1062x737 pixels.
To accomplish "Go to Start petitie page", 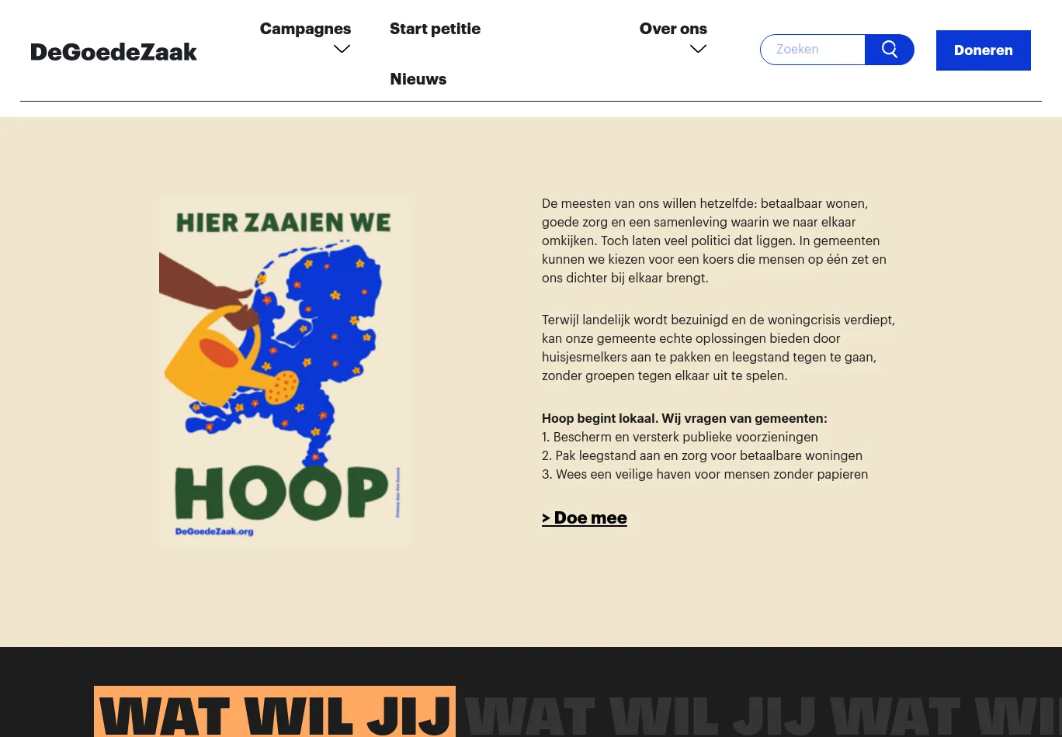I will click(x=435, y=29).
